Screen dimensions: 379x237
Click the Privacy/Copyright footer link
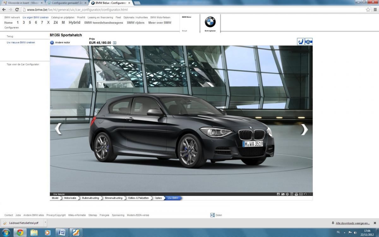(56, 215)
